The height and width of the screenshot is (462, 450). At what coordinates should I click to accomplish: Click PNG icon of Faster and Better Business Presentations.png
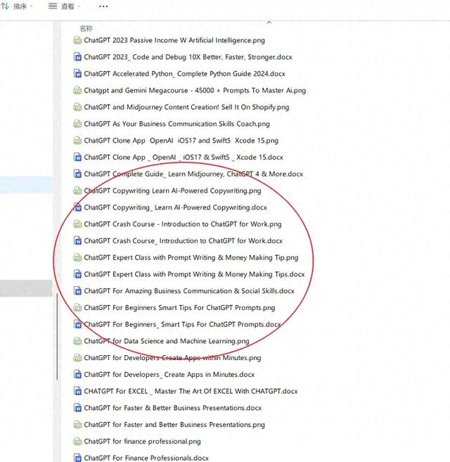pyautogui.click(x=77, y=424)
